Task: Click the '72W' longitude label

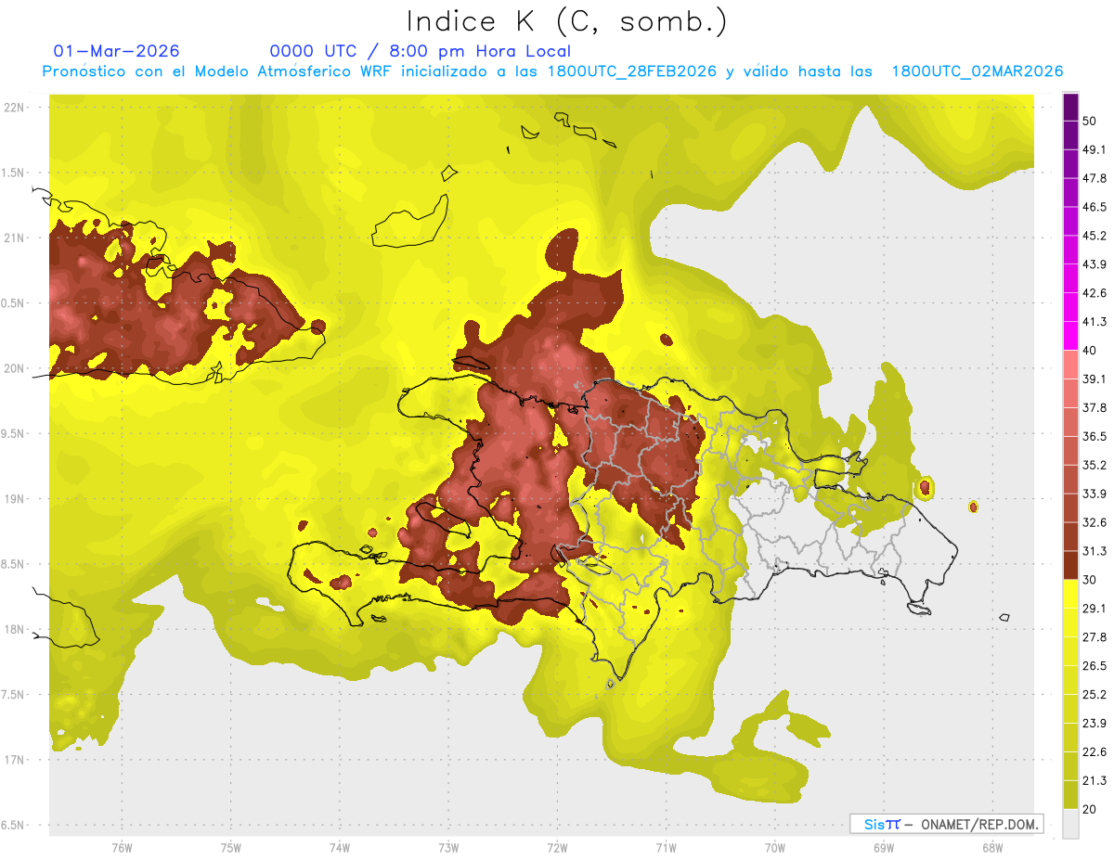Action: click(x=557, y=848)
